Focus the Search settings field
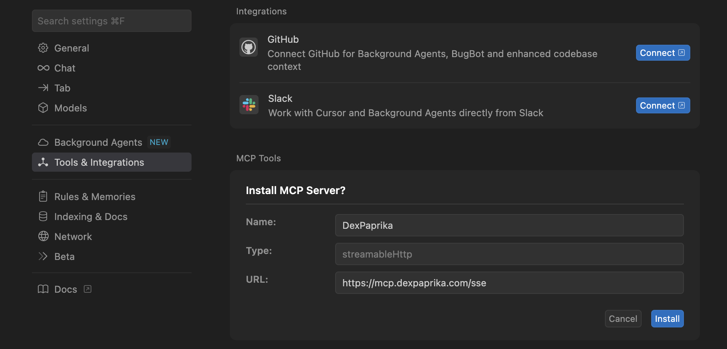The height and width of the screenshot is (349, 727). tap(112, 21)
